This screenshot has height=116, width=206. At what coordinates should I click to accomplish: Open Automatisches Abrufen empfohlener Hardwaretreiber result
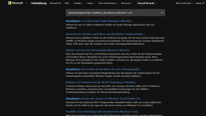[106, 34]
